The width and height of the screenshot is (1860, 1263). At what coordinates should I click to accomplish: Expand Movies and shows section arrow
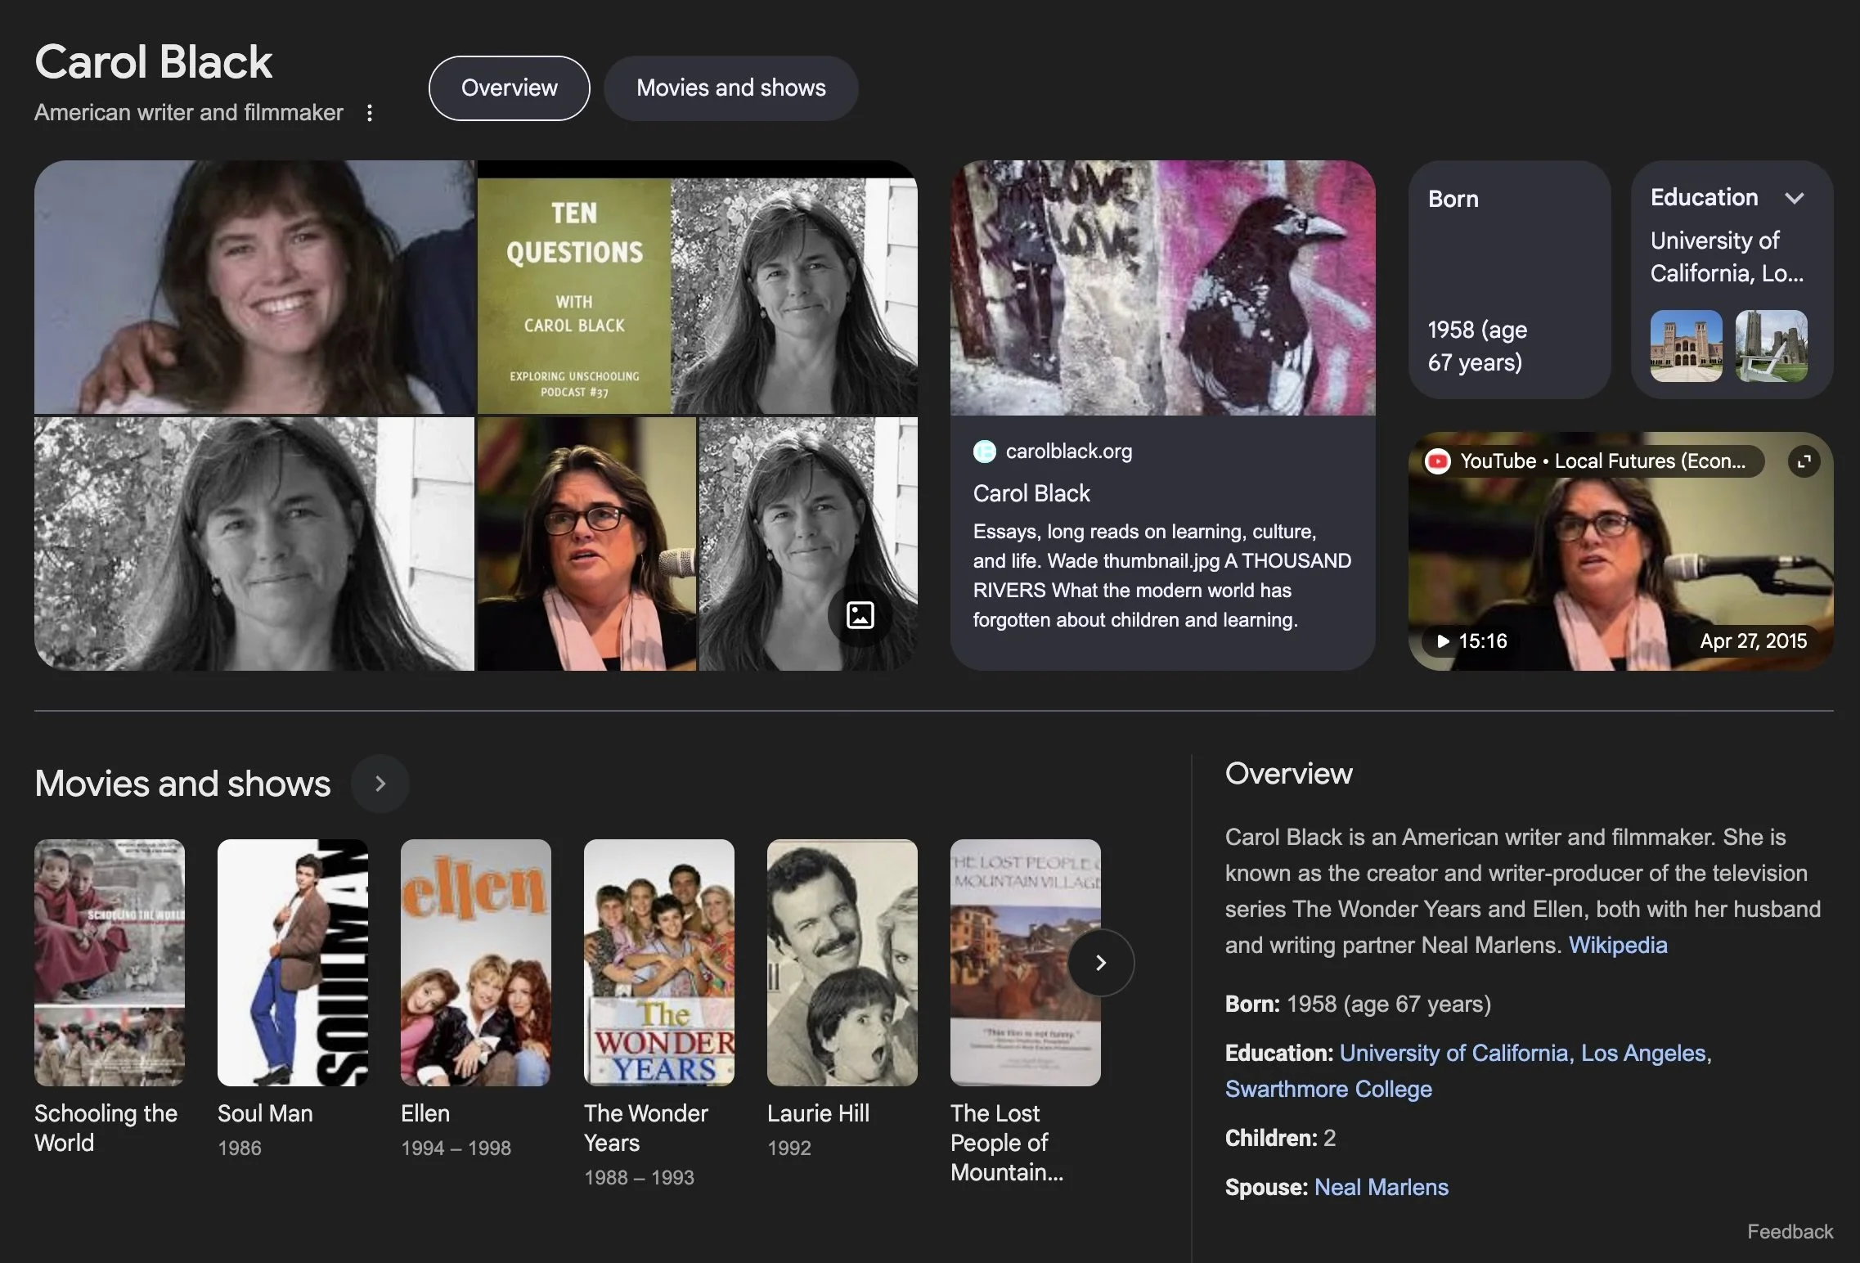coord(380,784)
